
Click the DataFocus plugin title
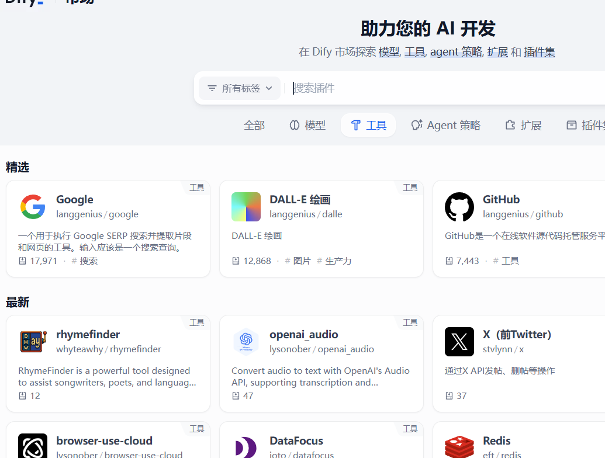(x=296, y=440)
